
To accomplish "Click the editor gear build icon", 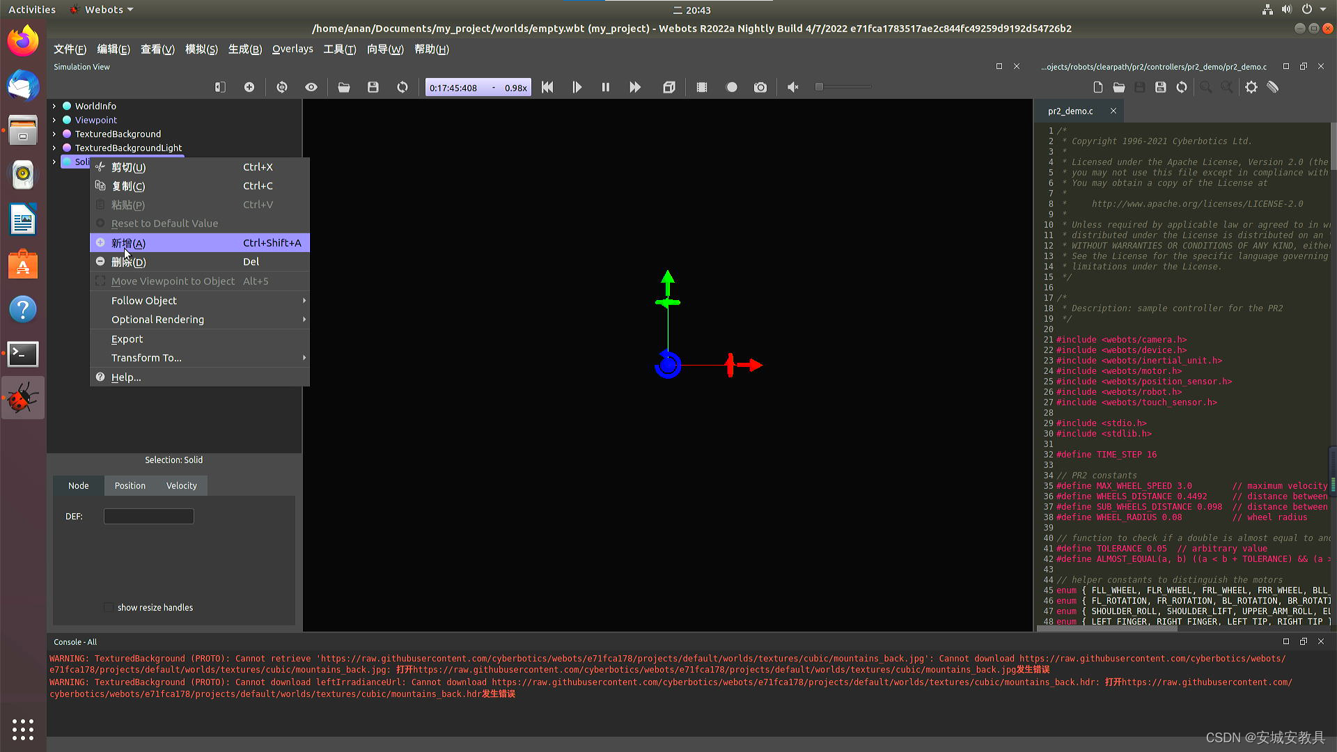I will coord(1251,87).
